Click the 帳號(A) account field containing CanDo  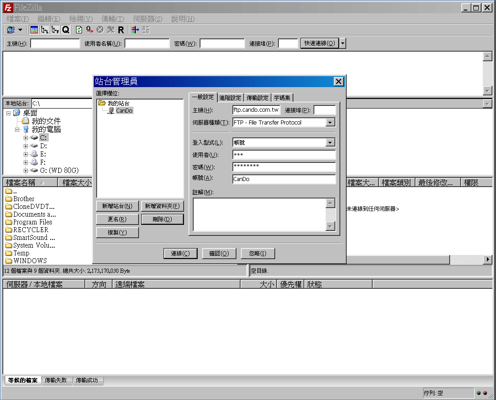[284, 179]
